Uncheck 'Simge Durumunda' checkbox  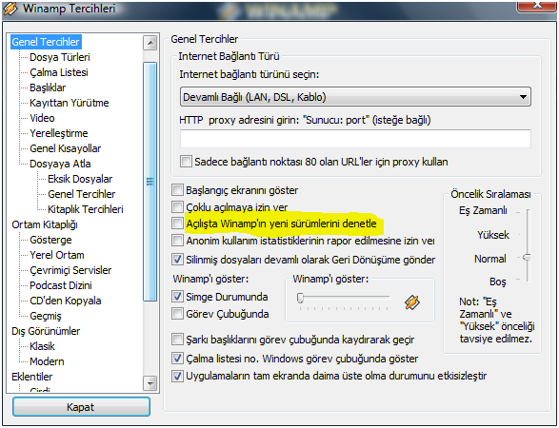coord(177,296)
